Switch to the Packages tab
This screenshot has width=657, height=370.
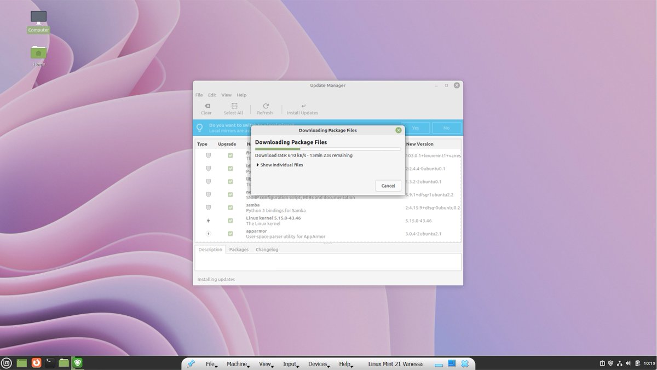click(x=239, y=249)
